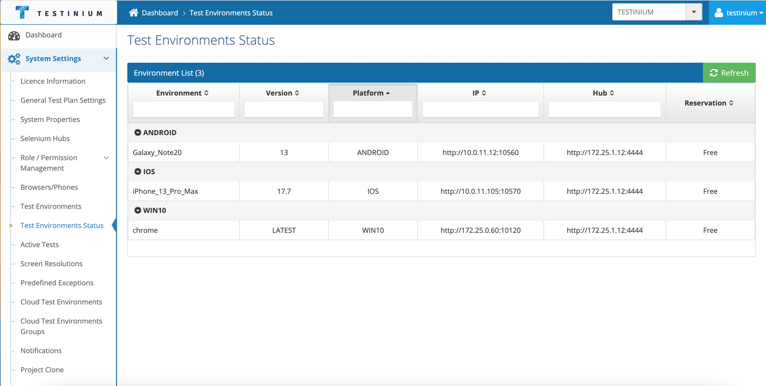This screenshot has height=386, width=766.
Task: Click the Hub filter input
Action: pyautogui.click(x=605, y=109)
